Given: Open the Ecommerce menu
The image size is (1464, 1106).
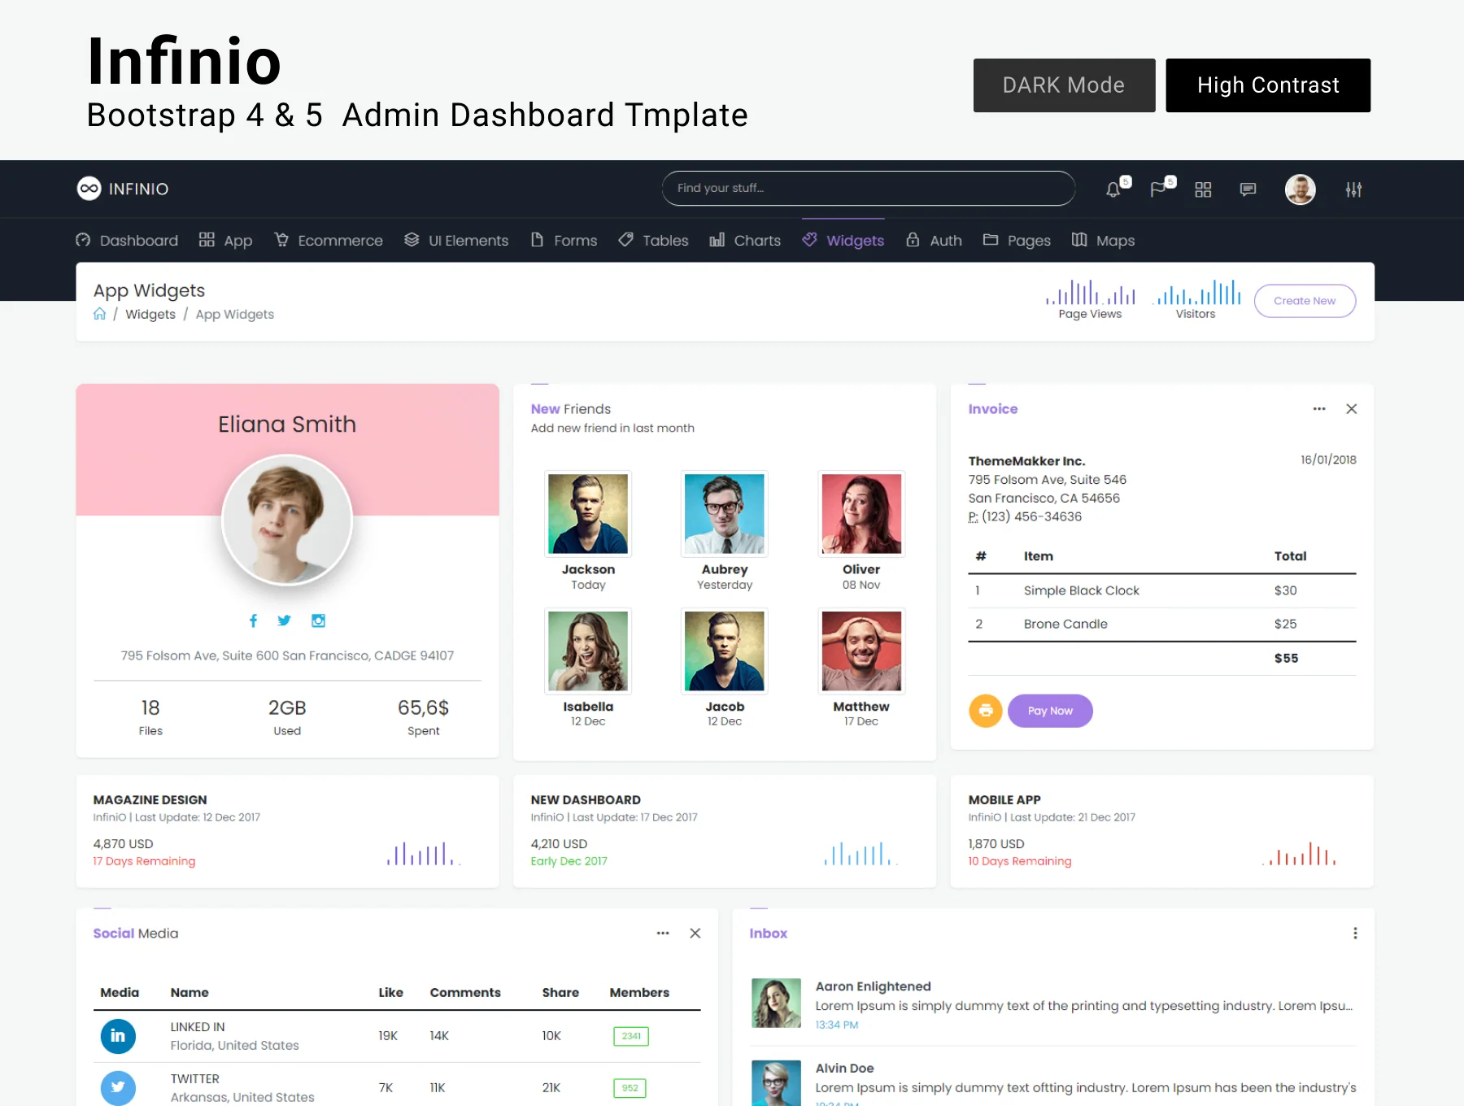Looking at the screenshot, I should point(329,241).
